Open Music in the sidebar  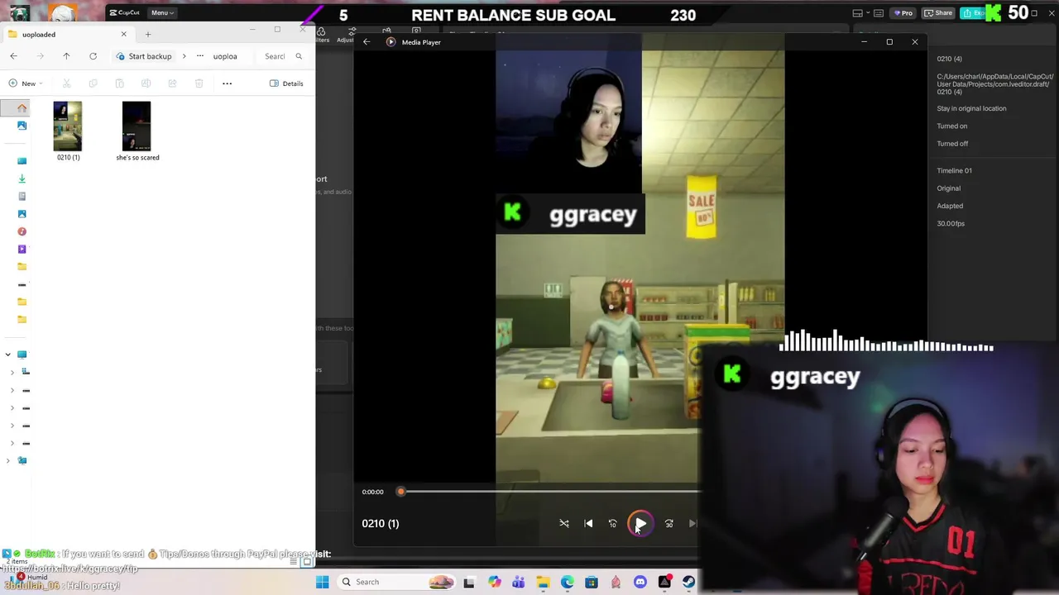point(22,231)
